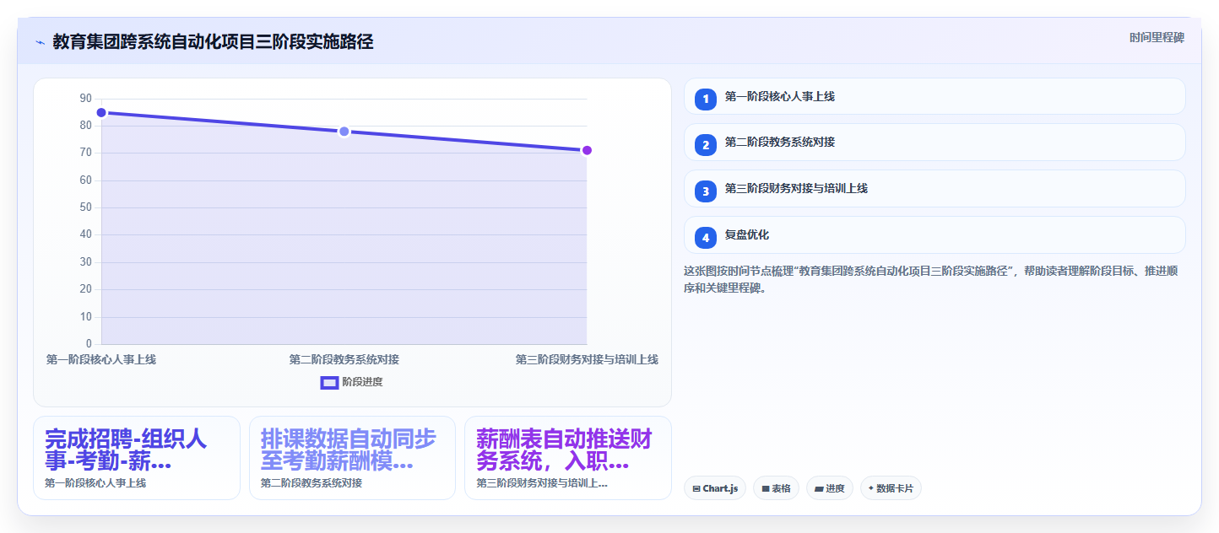
Task: Open the 复盘优化 step row
Action: [x=935, y=234]
